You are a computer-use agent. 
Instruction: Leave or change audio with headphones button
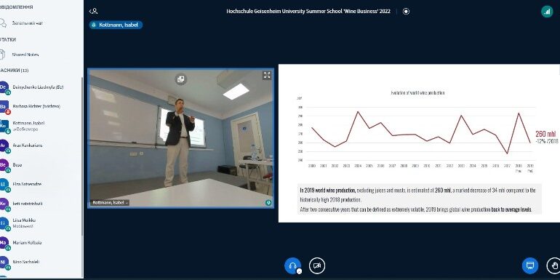pyautogui.click(x=292, y=265)
